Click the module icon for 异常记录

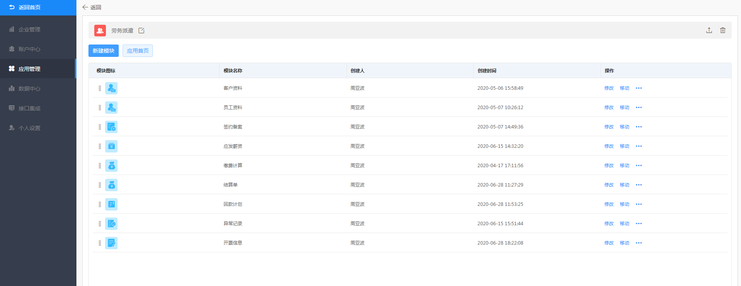pos(111,224)
